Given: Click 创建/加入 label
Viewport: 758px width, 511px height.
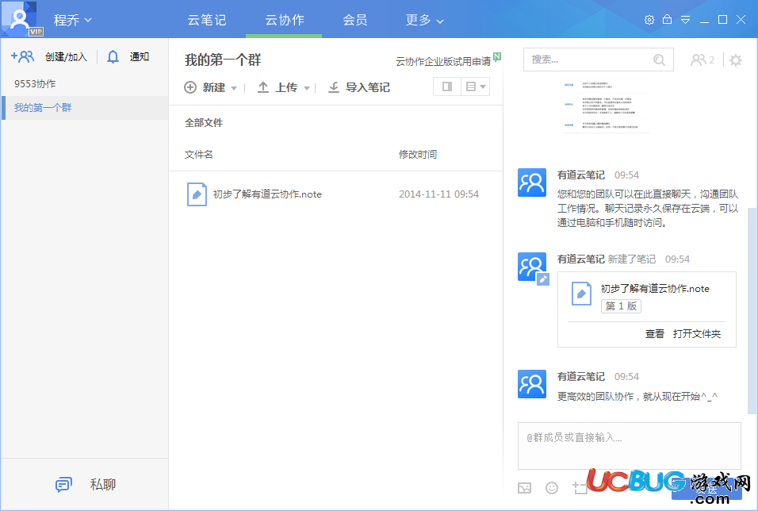Looking at the screenshot, I should pos(67,57).
